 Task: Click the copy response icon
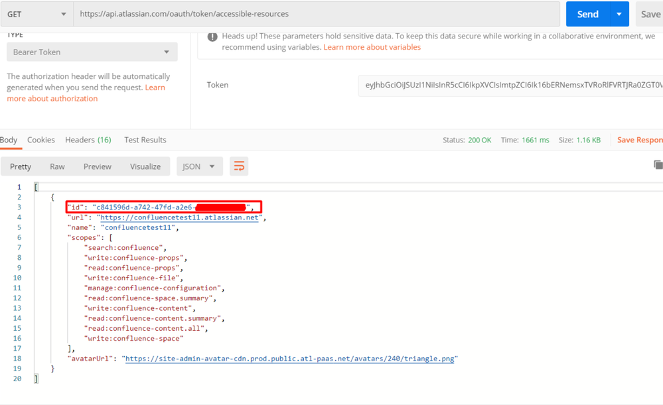658,164
